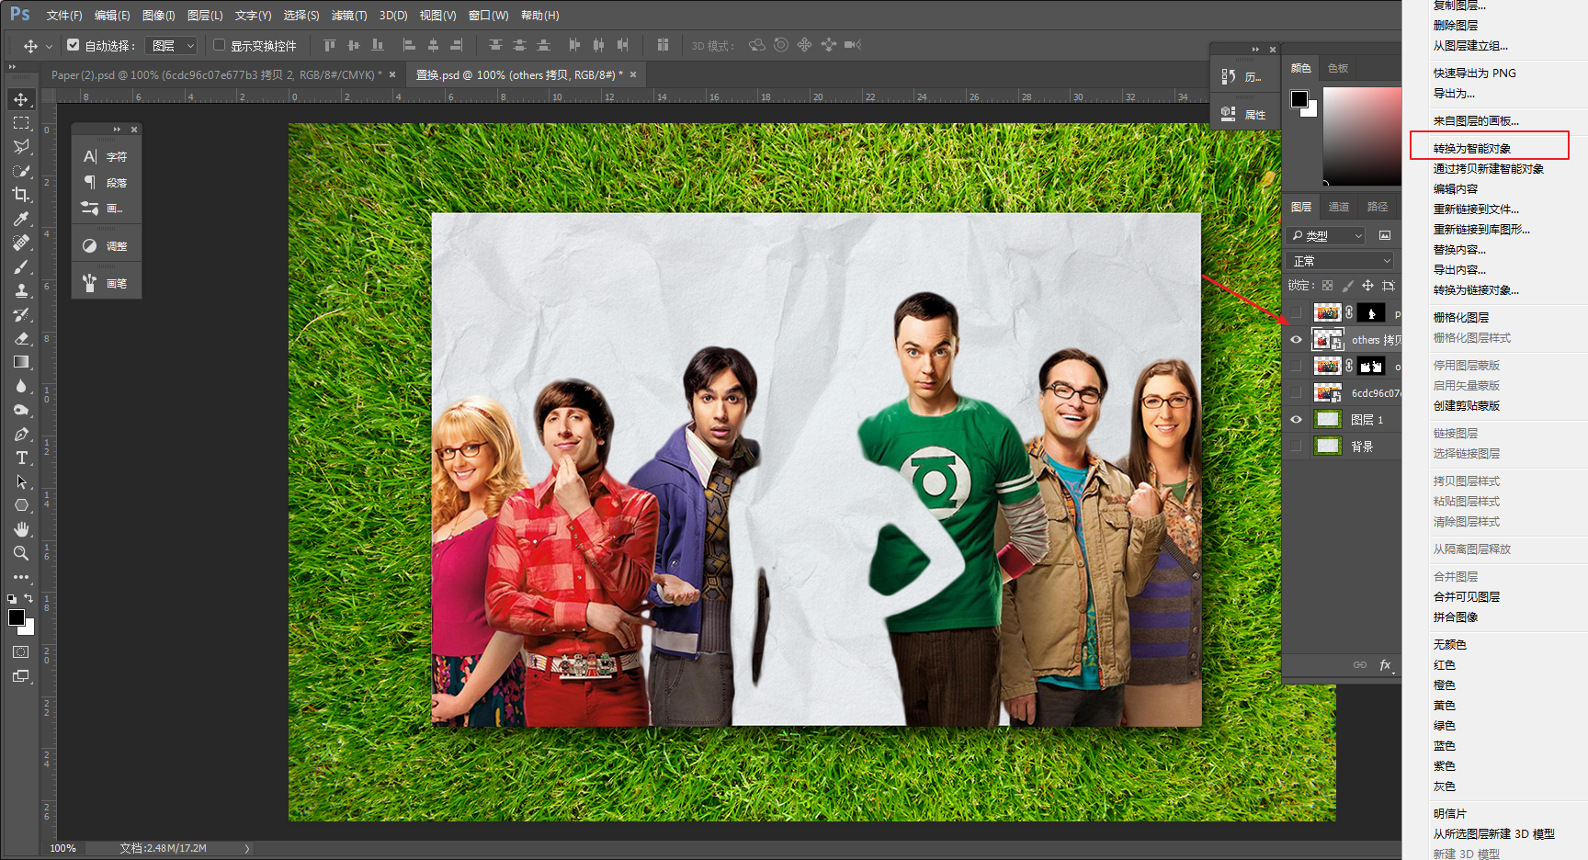Click the link layers icon at panel bottom

[x=1359, y=664]
